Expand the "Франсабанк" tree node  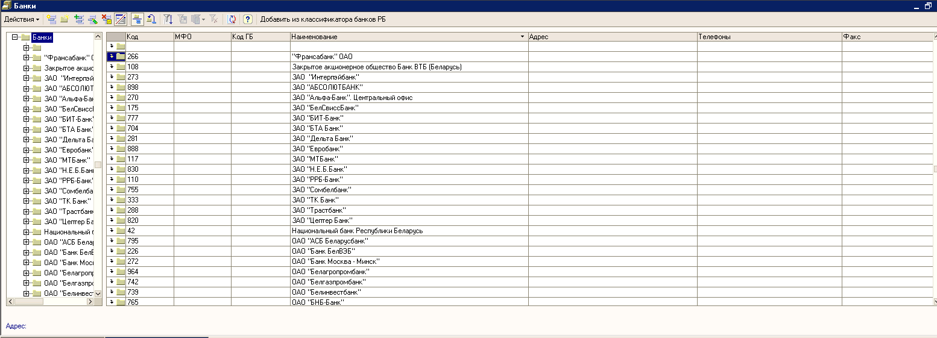[x=26, y=58]
